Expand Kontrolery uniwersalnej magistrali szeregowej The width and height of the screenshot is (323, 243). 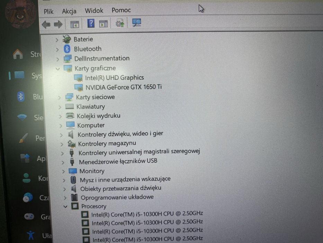point(62,153)
